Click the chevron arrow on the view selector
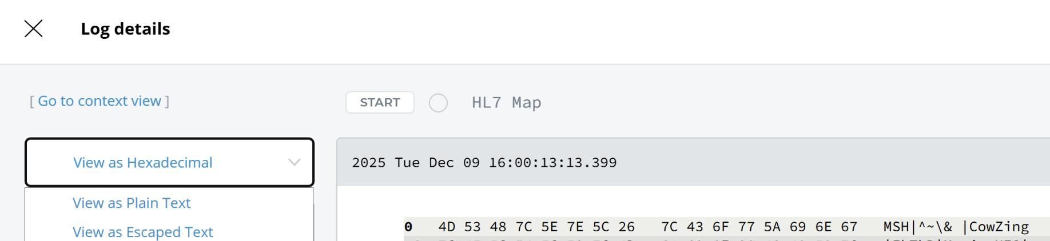 (294, 163)
